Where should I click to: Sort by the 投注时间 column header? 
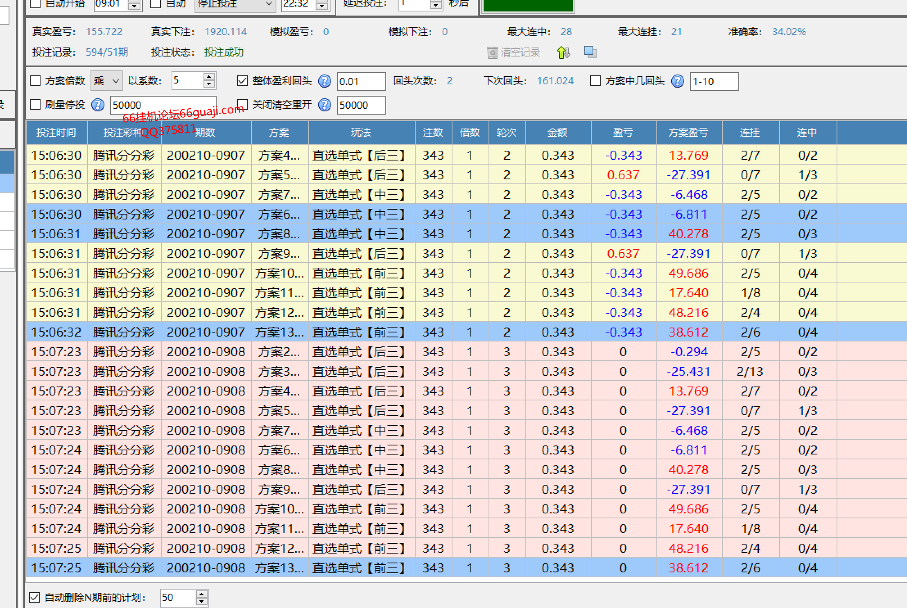click(57, 133)
